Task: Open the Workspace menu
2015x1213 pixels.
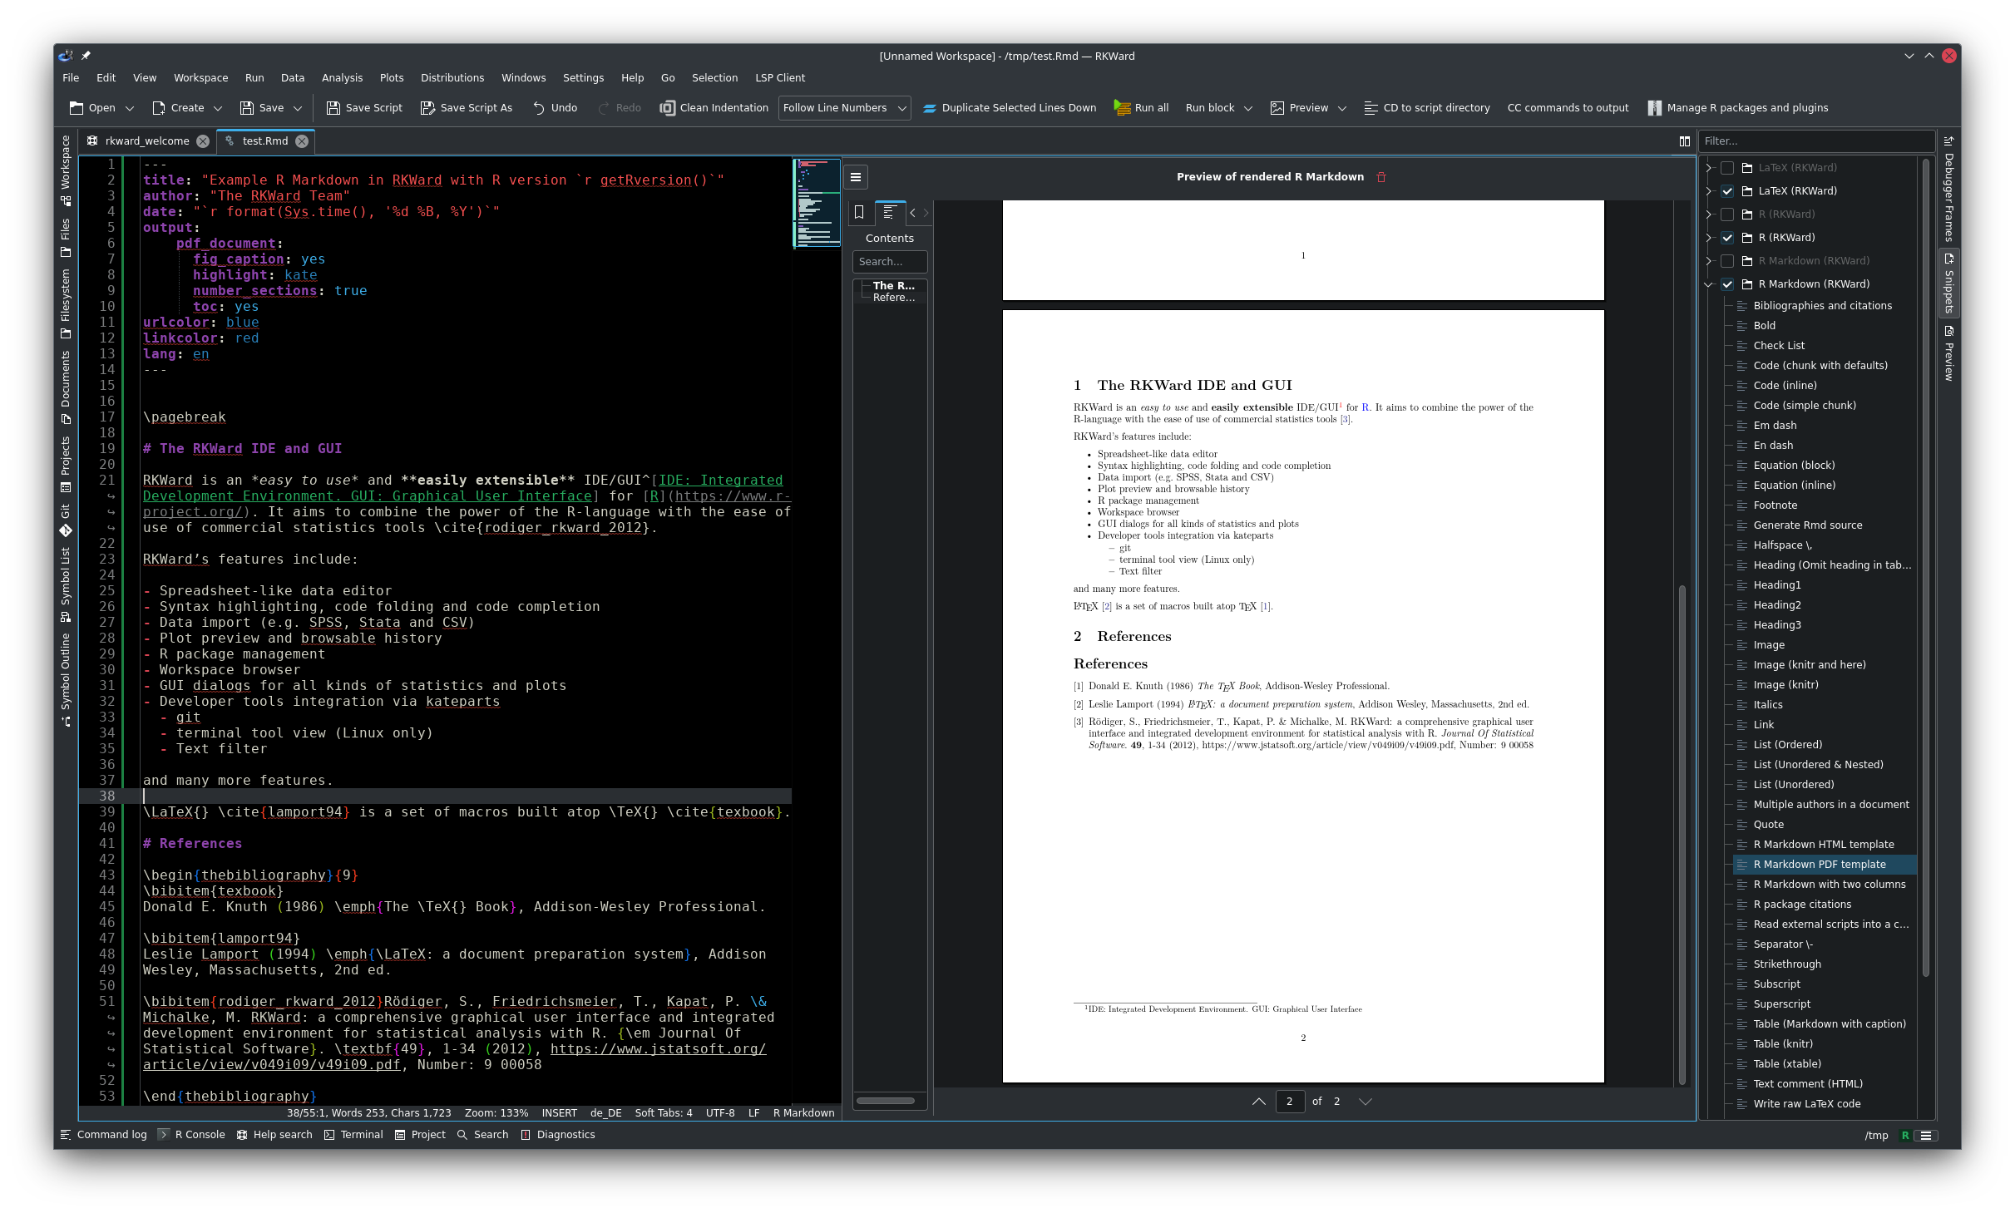Action: (200, 78)
